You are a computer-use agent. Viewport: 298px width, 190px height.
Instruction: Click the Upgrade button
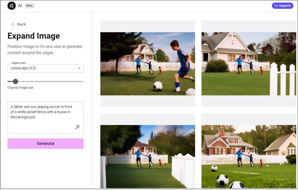click(x=282, y=6)
